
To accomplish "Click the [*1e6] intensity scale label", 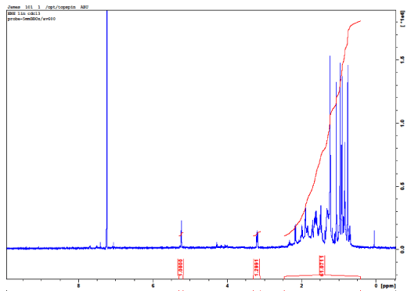I will tap(402, 18).
